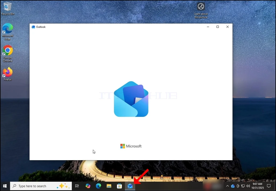276x191 pixels.
Task: Open Microsoft Store from the taskbar
Action: 119,186
